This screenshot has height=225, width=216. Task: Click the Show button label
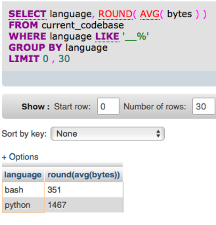tap(36, 107)
